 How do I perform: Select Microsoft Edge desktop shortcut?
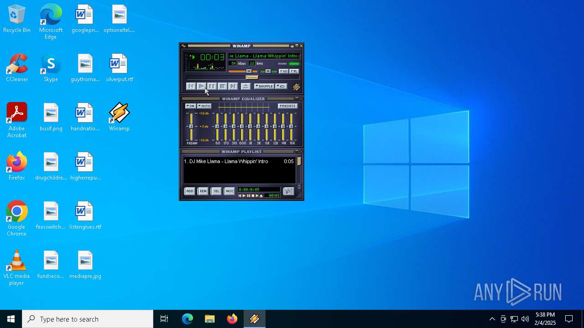[51, 22]
